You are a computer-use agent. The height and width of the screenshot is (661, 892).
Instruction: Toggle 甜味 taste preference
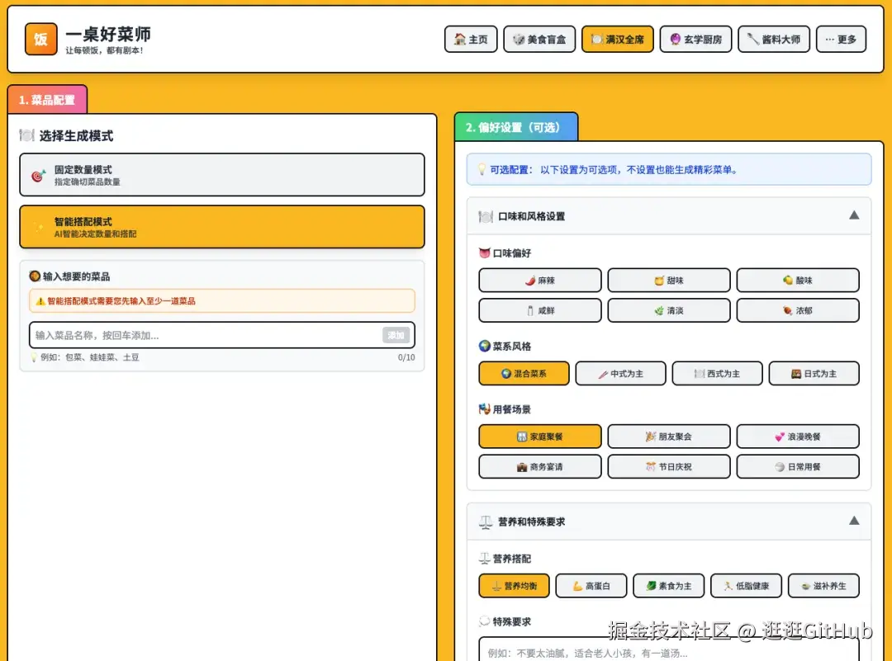pyautogui.click(x=669, y=281)
